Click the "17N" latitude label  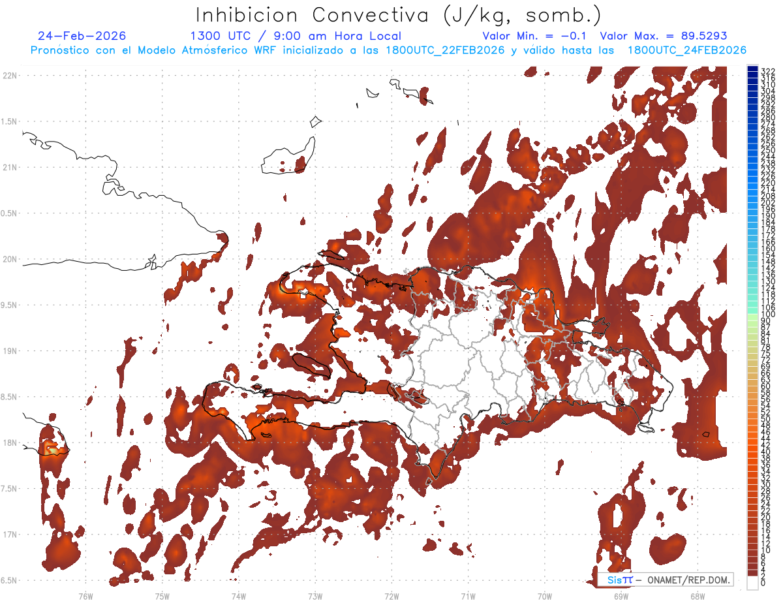[10, 535]
